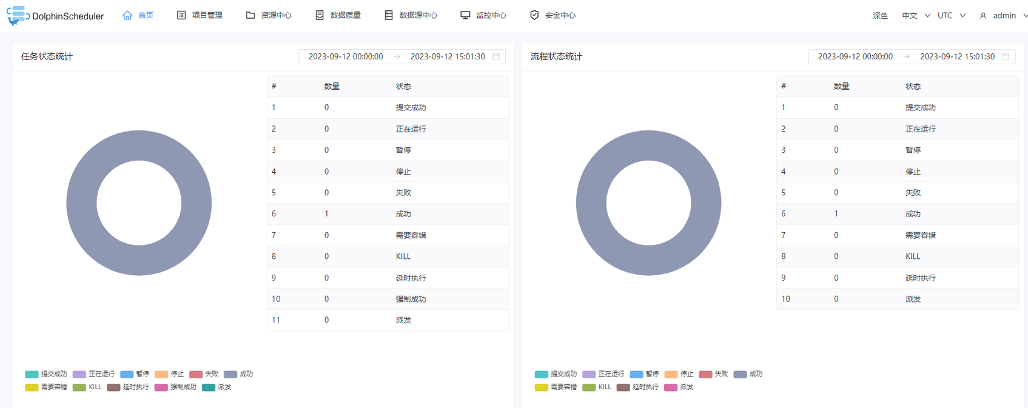The width and height of the screenshot is (1028, 408).
Task: Open calendar icon in task status date range
Action: point(496,56)
